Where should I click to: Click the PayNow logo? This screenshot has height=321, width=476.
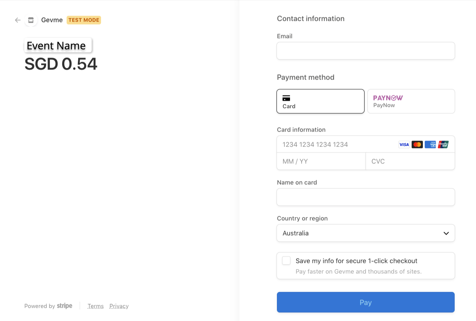(x=388, y=98)
